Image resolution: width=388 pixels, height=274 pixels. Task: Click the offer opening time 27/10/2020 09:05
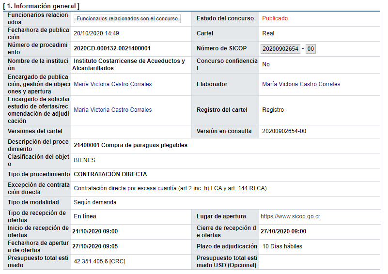(95, 246)
